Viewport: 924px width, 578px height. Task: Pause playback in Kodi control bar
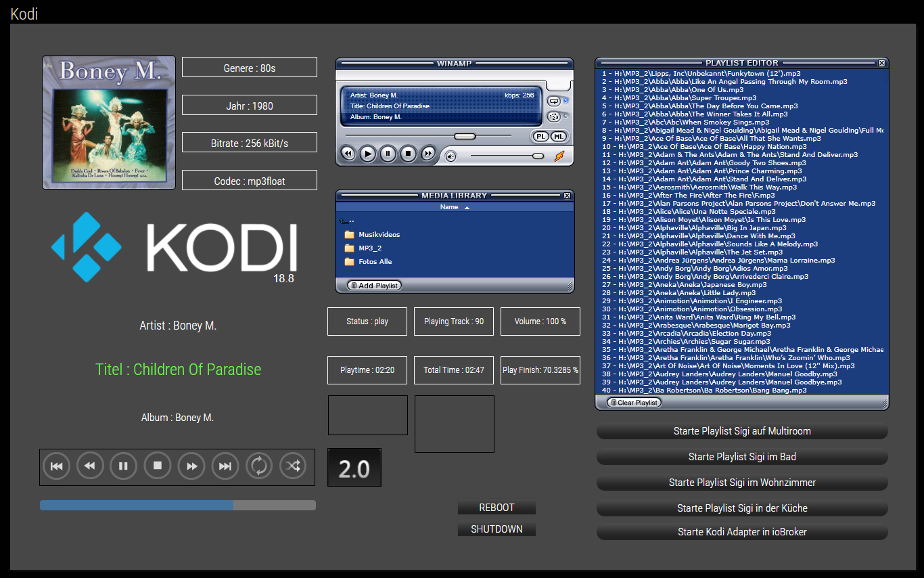click(124, 466)
